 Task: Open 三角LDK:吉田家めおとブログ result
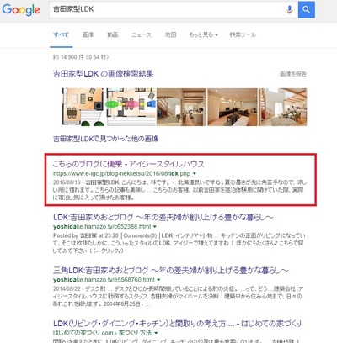[171, 271]
